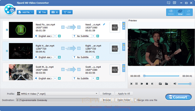Open the feedback chat icon in title bar
The width and height of the screenshot is (195, 111).
click(x=168, y=3)
